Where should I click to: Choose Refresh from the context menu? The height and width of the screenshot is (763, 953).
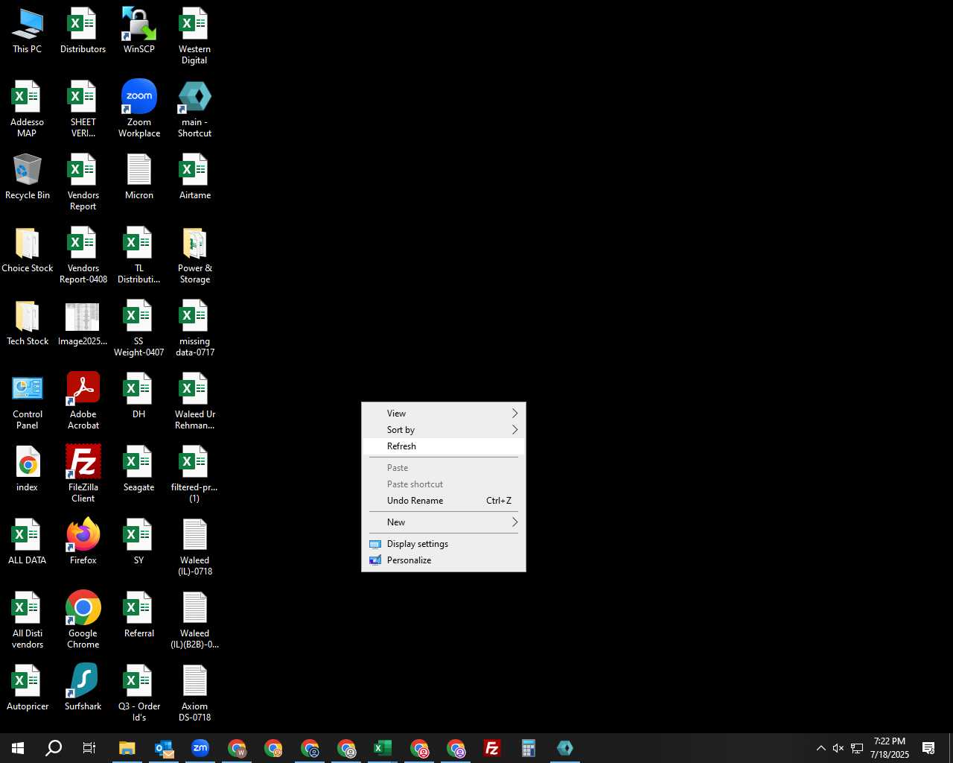click(x=444, y=446)
